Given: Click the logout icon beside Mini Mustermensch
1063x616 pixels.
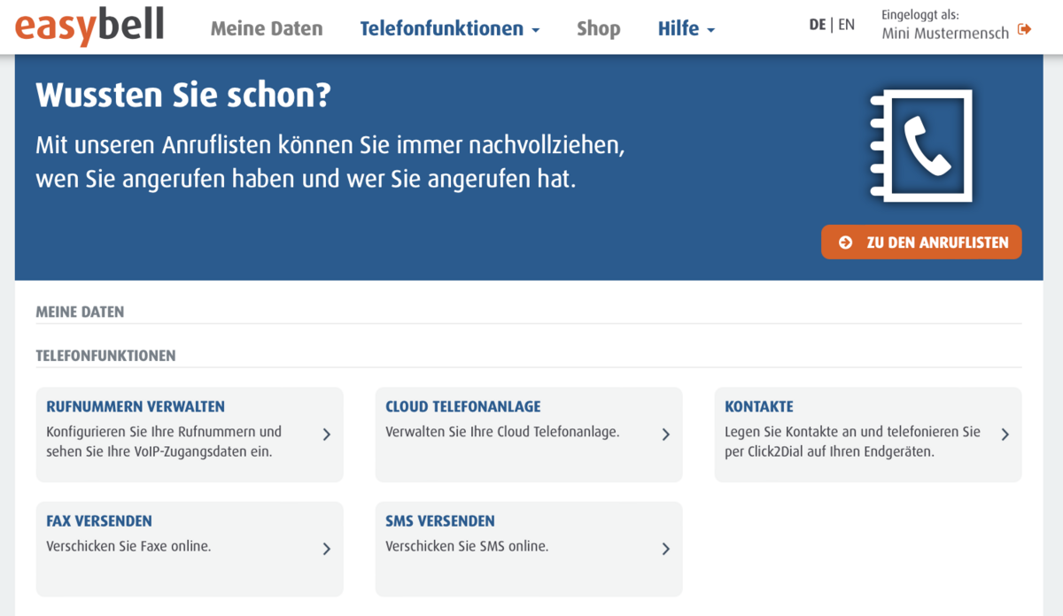Looking at the screenshot, I should coord(1025,30).
